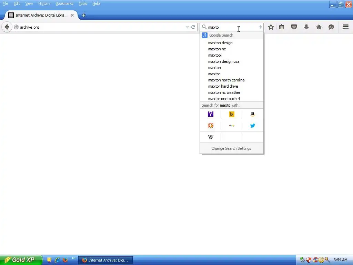Screen dimensions: 353x265
Task: Click the search go arrow in the search box
Action: [x=260, y=27]
